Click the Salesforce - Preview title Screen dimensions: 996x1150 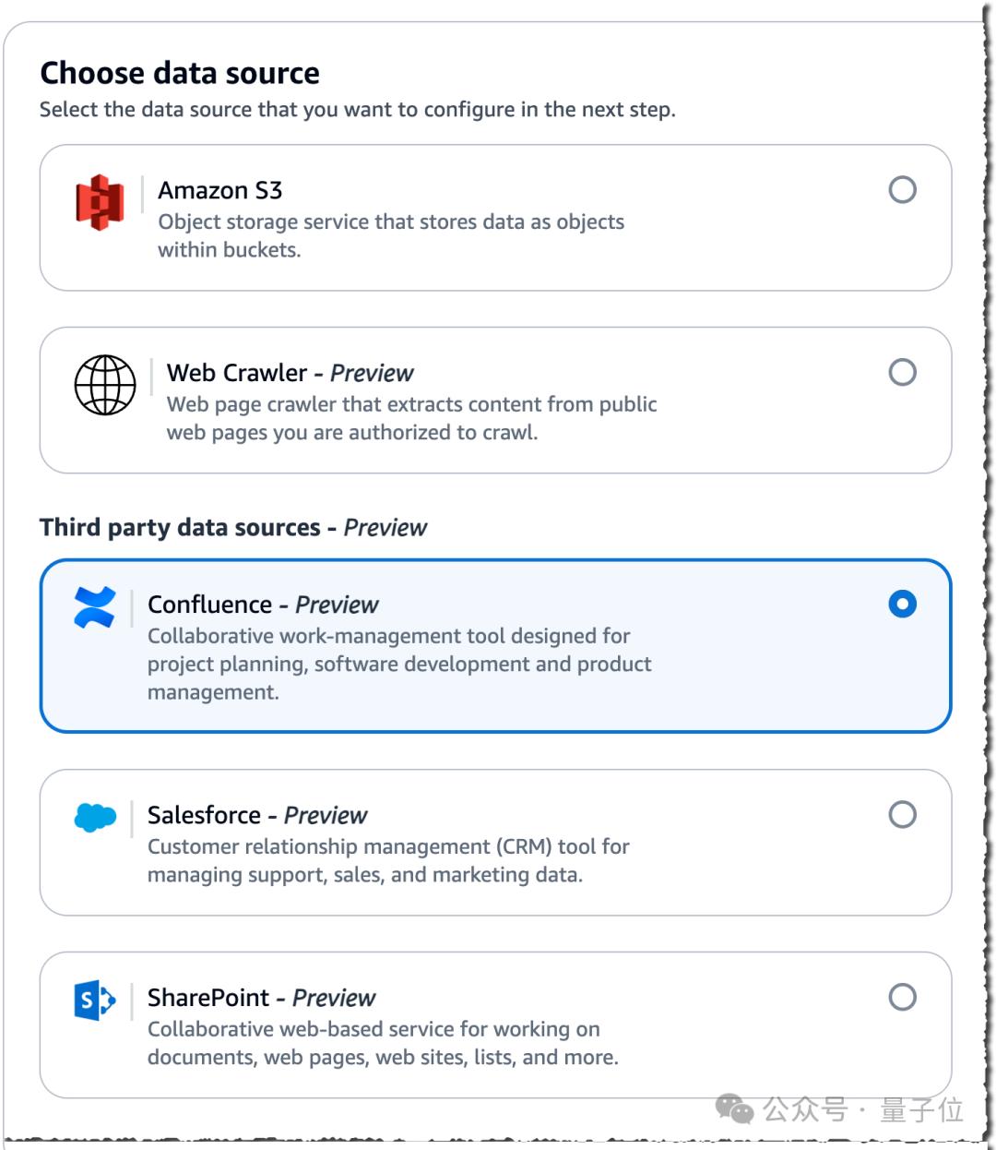pos(257,815)
